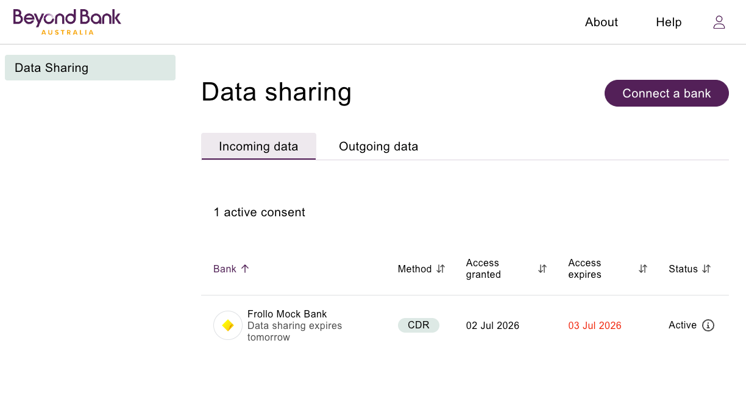Click the Bank column header
Viewport: 746px width, 396px height.
(225, 269)
